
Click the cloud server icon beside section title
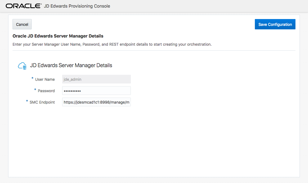click(22, 66)
